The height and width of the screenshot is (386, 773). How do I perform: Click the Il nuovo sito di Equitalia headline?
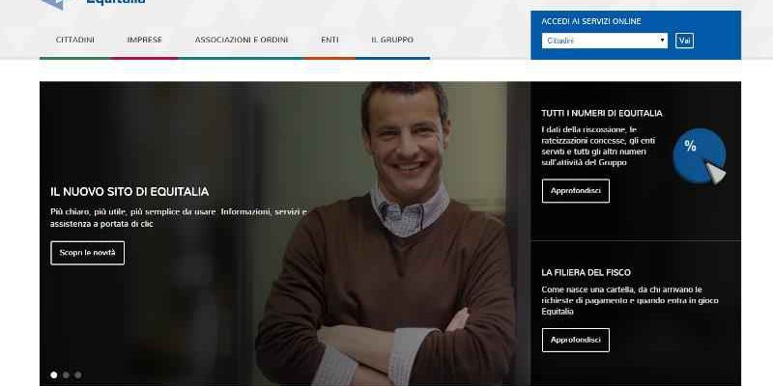pyautogui.click(x=129, y=191)
